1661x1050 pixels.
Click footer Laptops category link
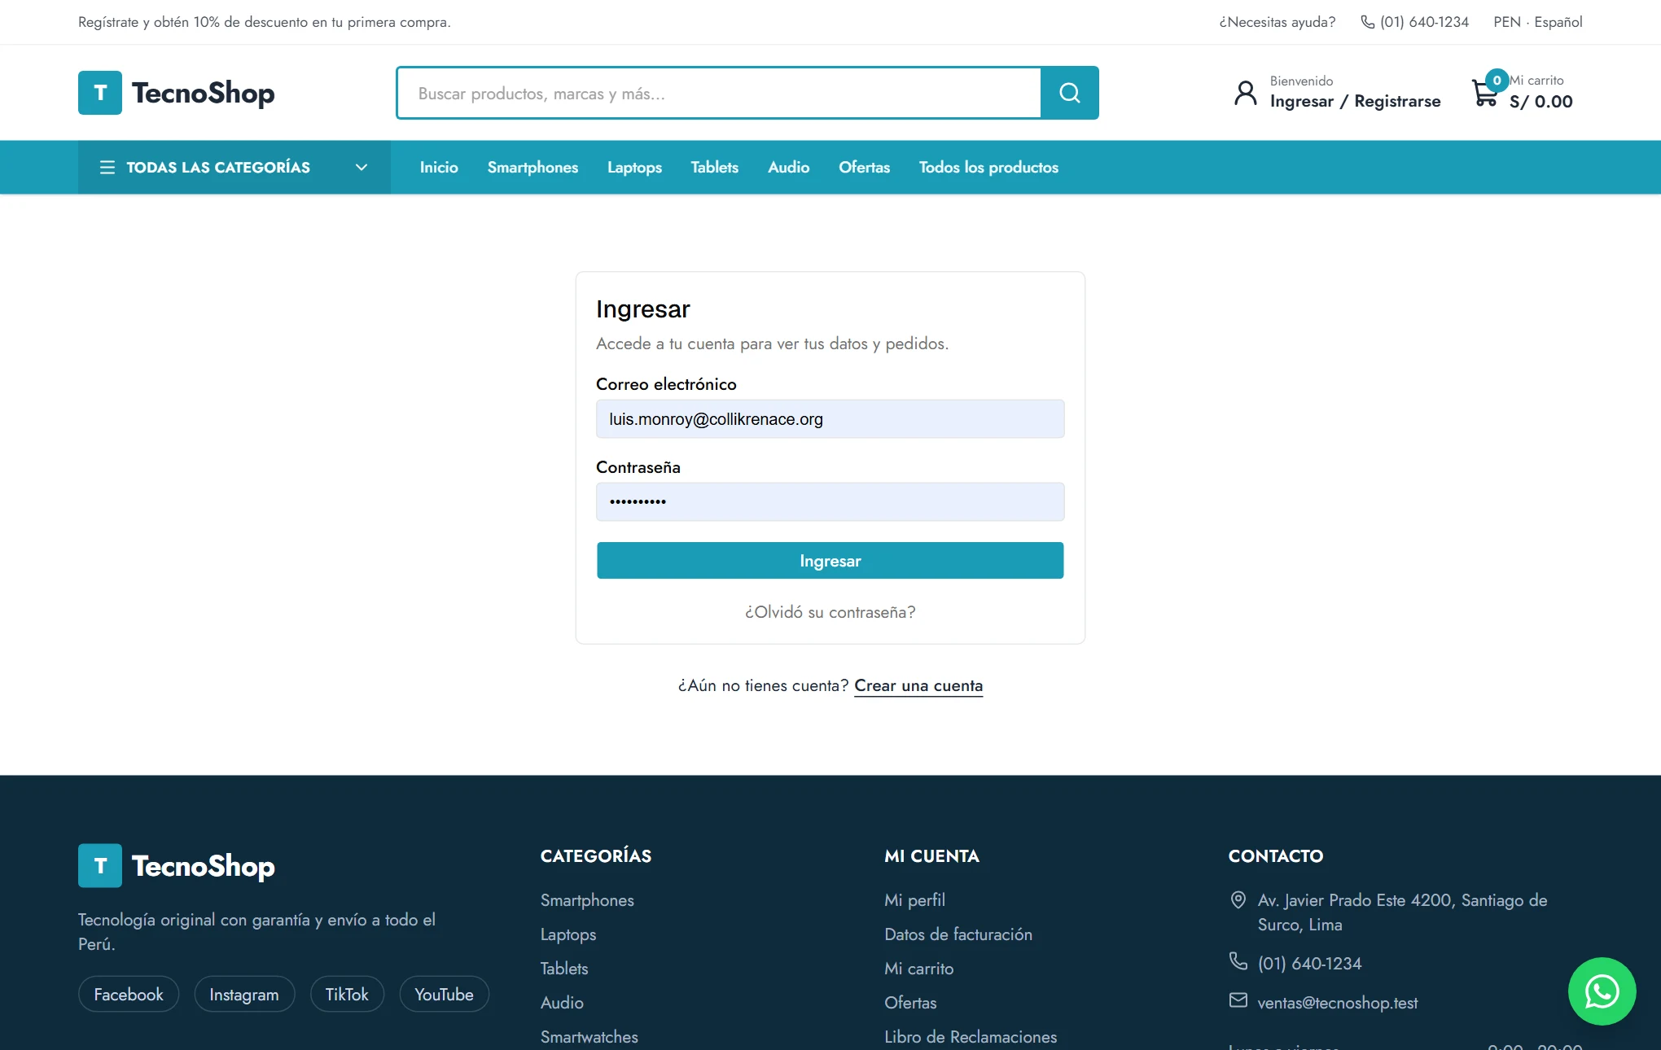pyautogui.click(x=568, y=934)
